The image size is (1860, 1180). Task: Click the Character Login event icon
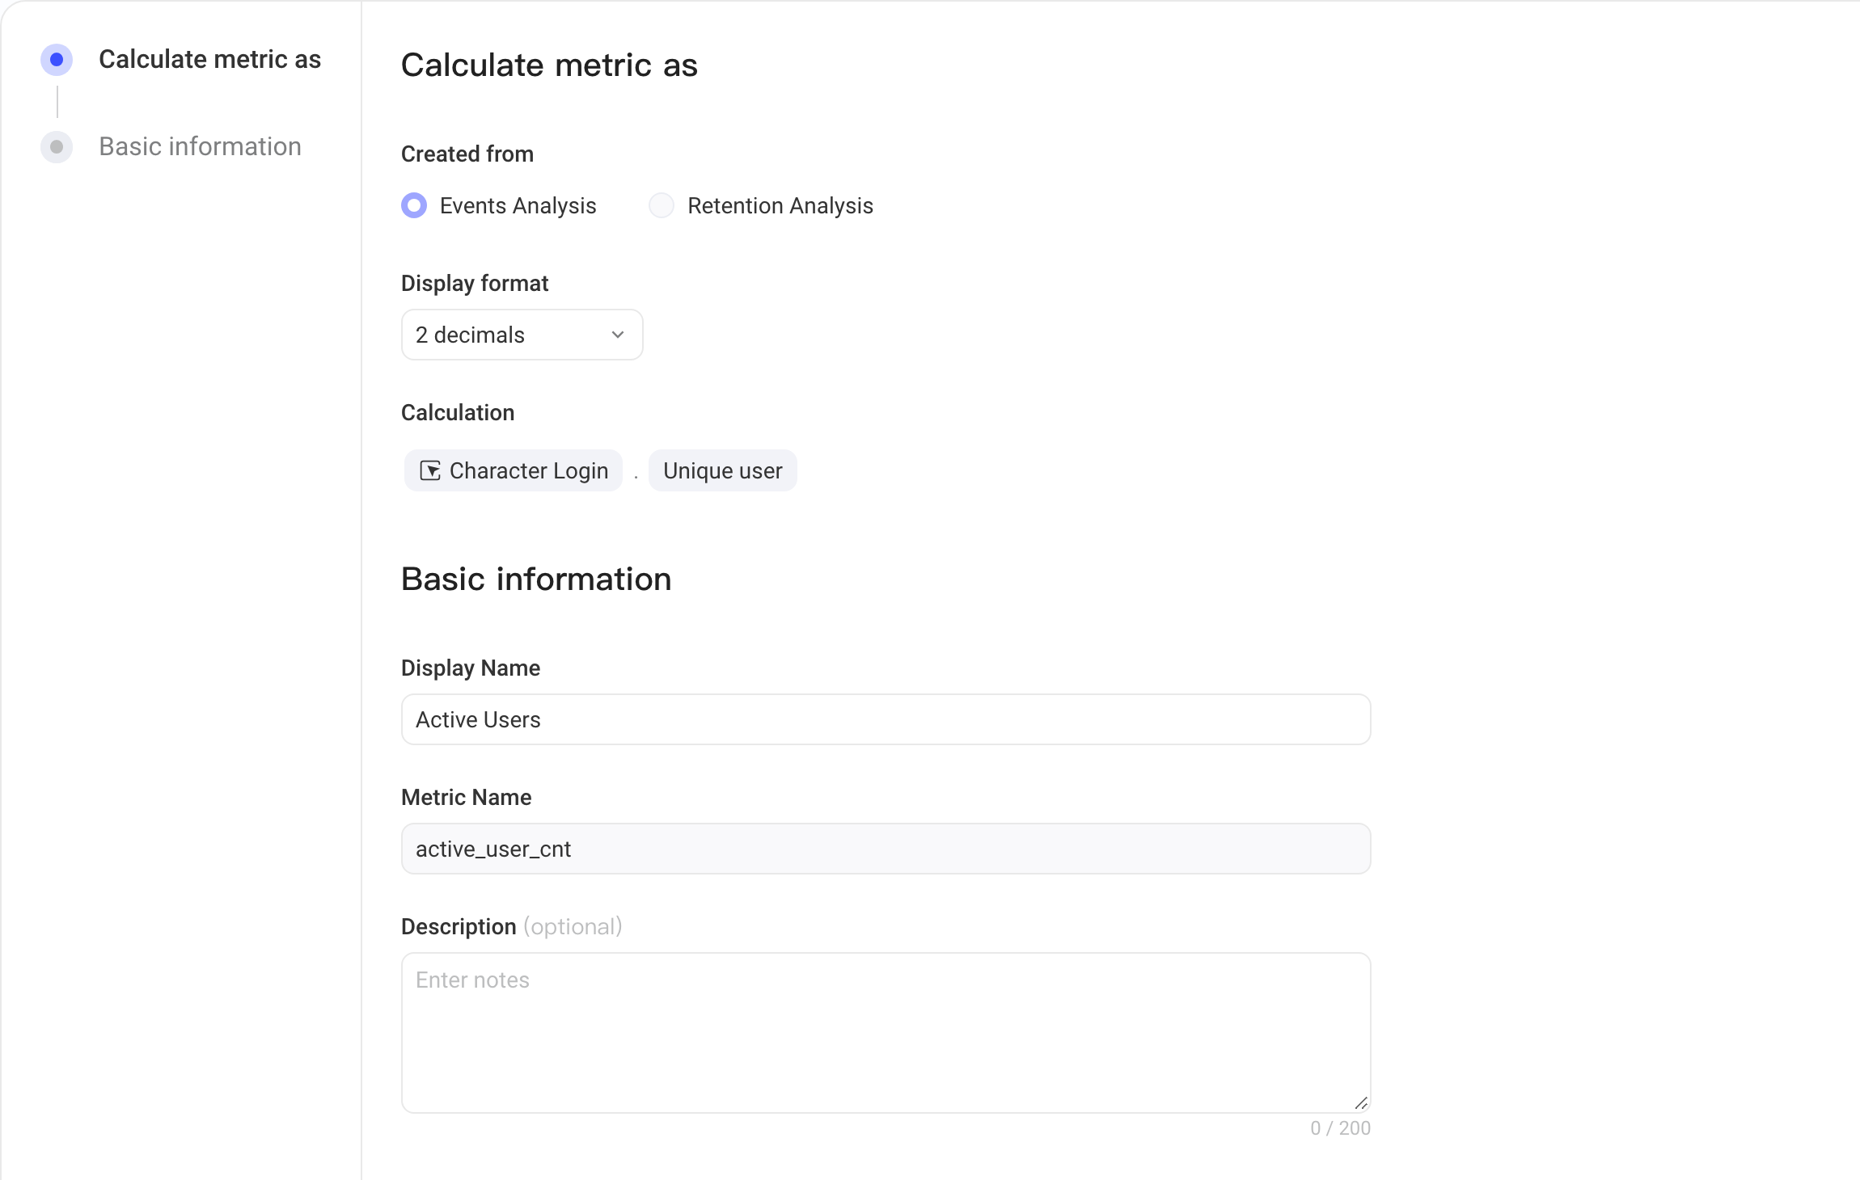(x=431, y=470)
